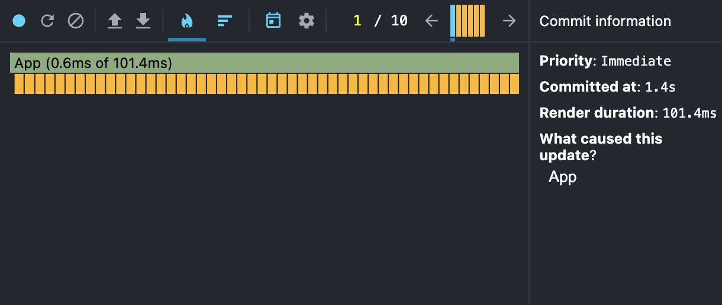722x305 pixels.
Task: Go to previous commit arrow
Action: point(432,21)
